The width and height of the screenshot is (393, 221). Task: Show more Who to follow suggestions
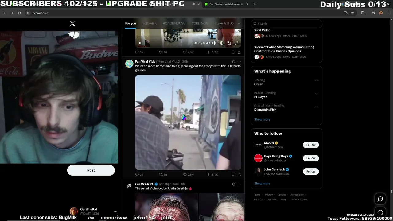[262, 184]
